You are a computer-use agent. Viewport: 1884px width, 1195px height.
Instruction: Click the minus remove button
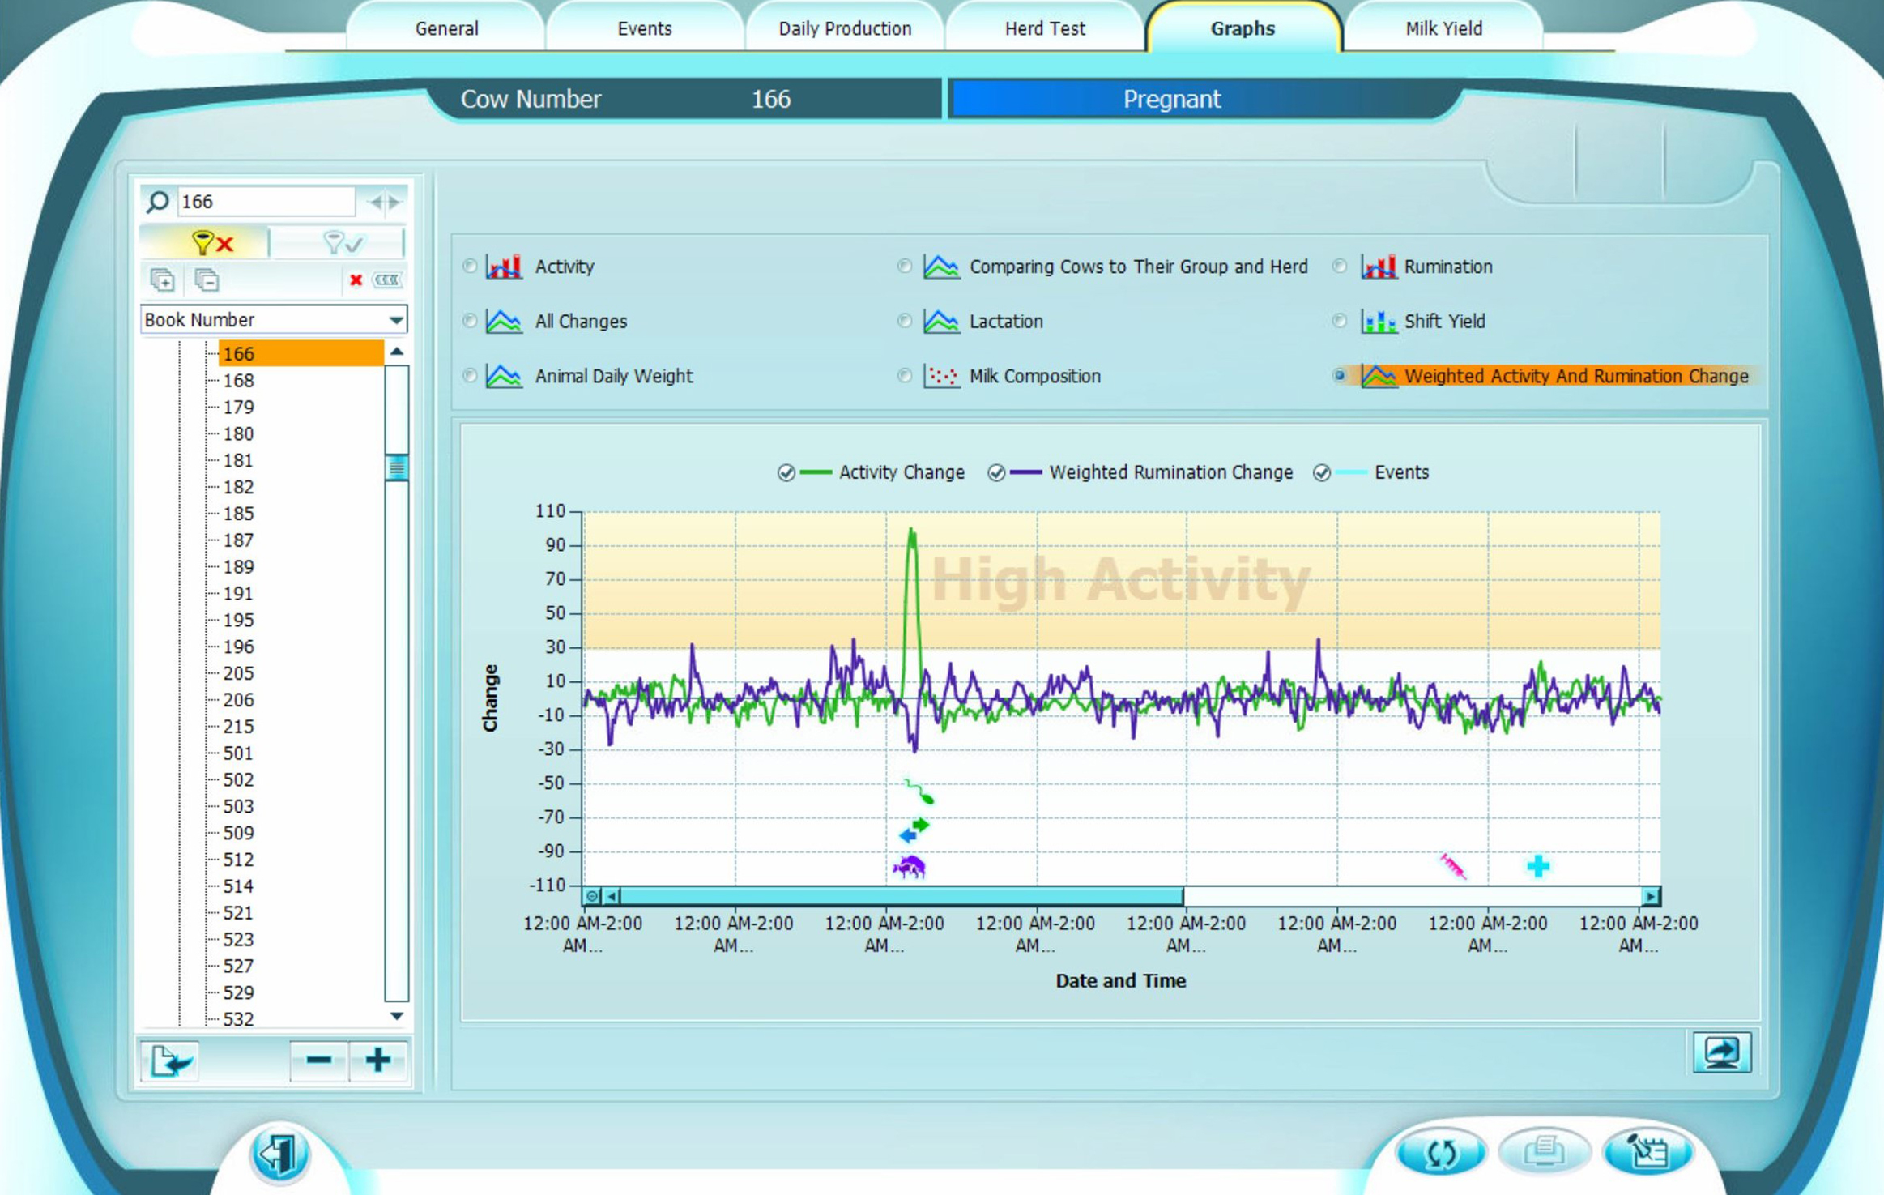319,1061
